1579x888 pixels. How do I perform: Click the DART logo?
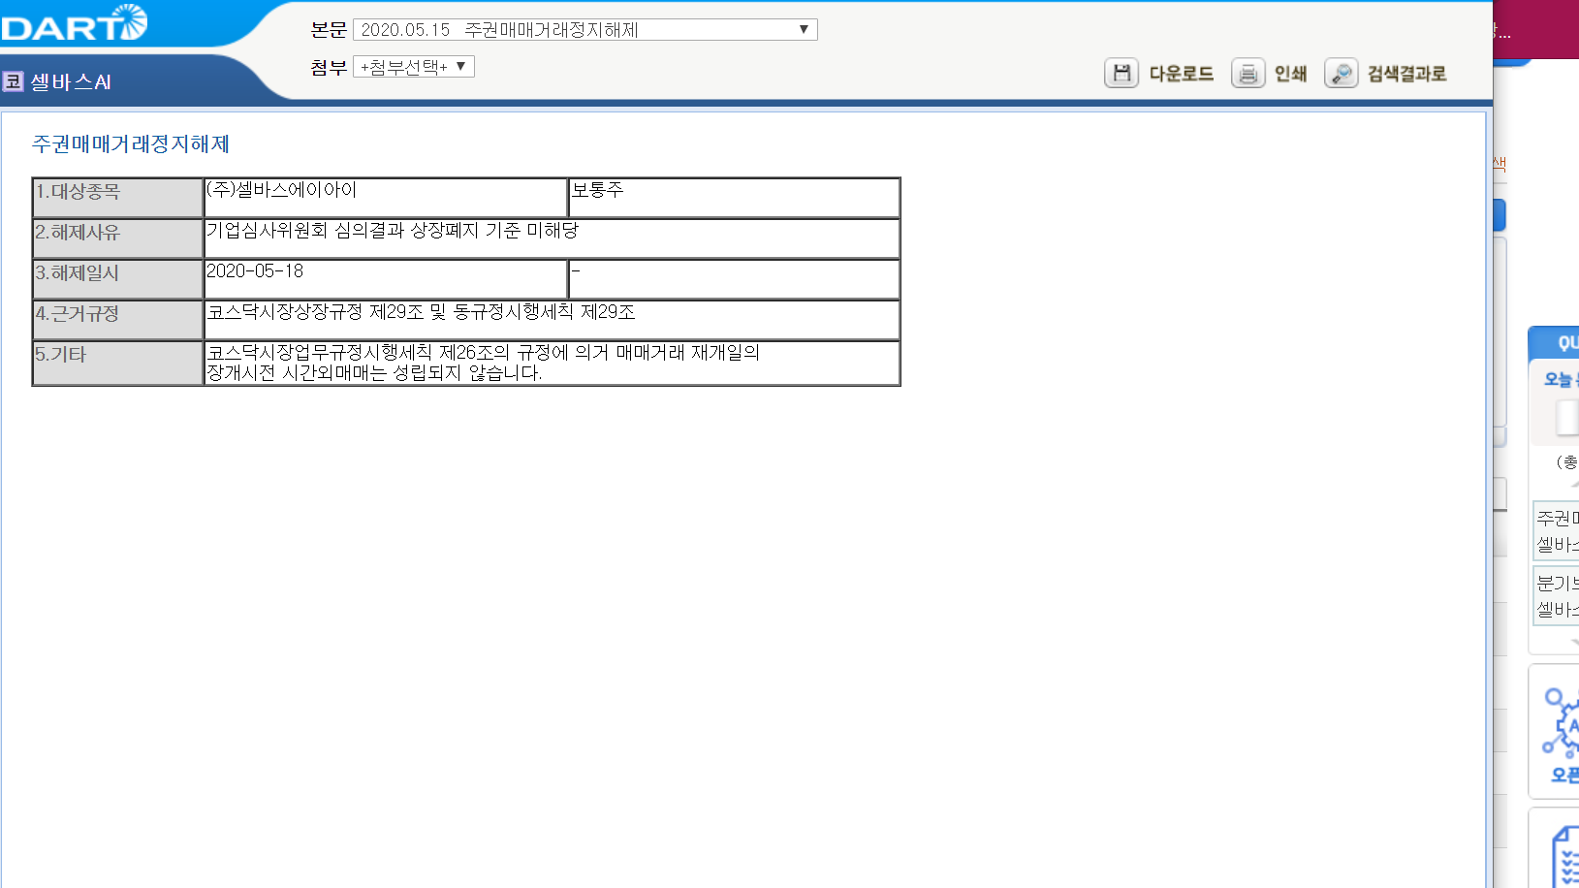tap(74, 23)
